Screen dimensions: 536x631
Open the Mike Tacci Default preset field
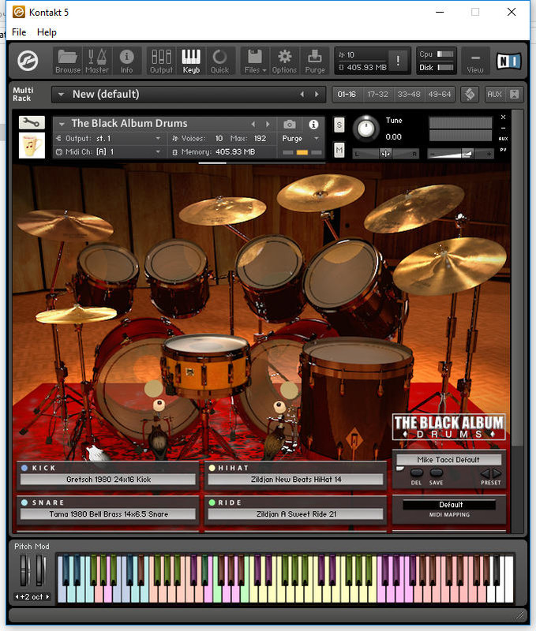tap(448, 460)
